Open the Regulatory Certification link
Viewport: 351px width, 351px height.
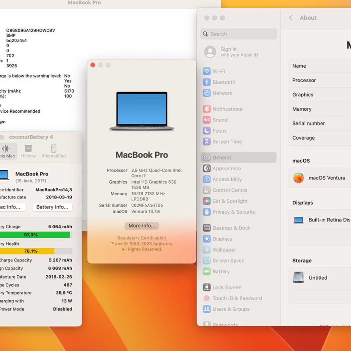pyautogui.click(x=142, y=238)
